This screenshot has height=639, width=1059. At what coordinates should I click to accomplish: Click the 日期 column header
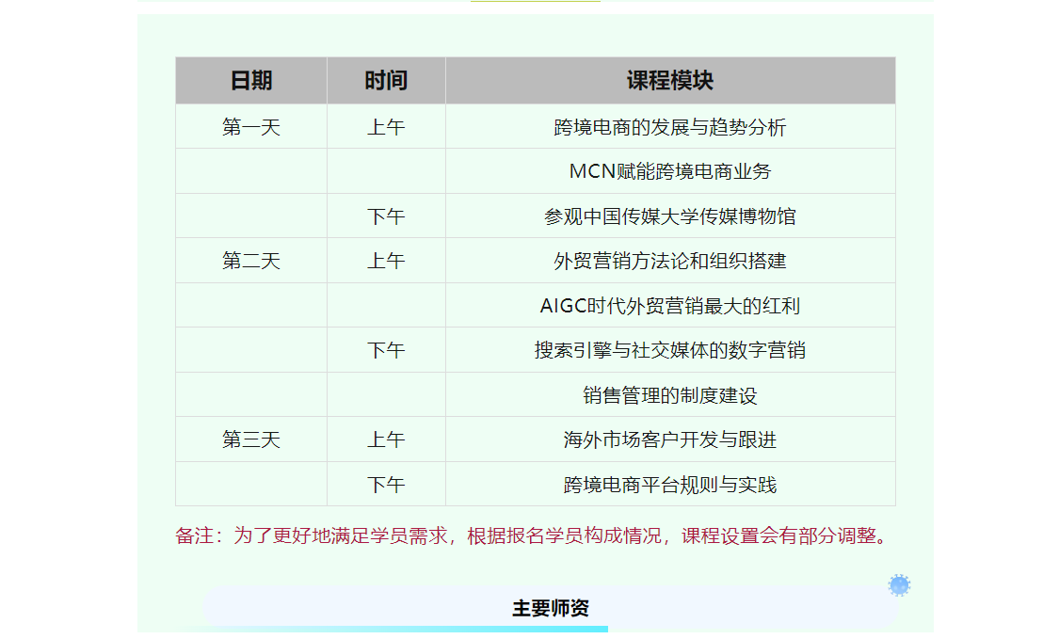tap(251, 81)
